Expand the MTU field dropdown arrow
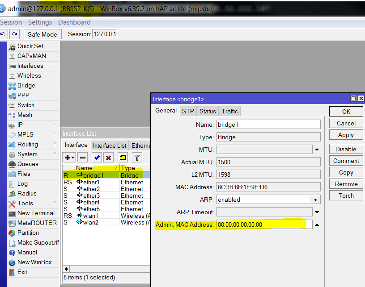This screenshot has width=365, height=287. point(317,149)
